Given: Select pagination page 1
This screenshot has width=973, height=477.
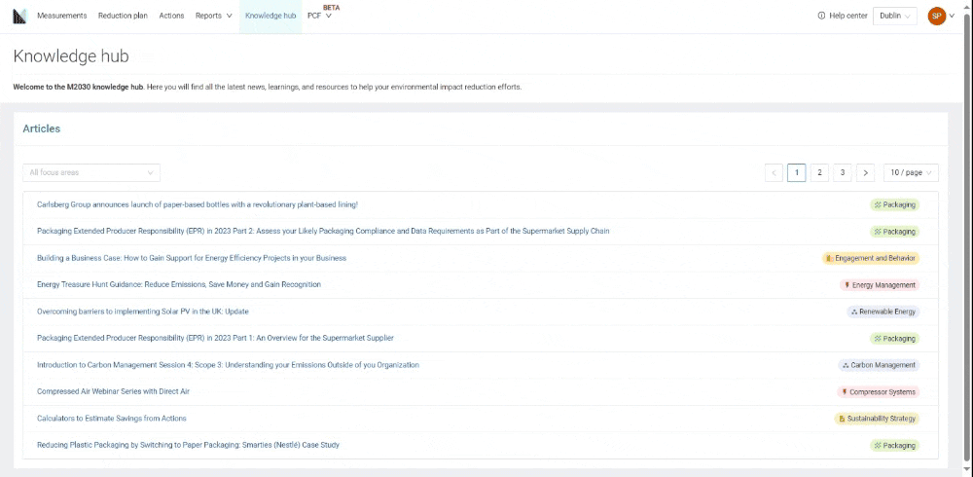Looking at the screenshot, I should pos(797,172).
